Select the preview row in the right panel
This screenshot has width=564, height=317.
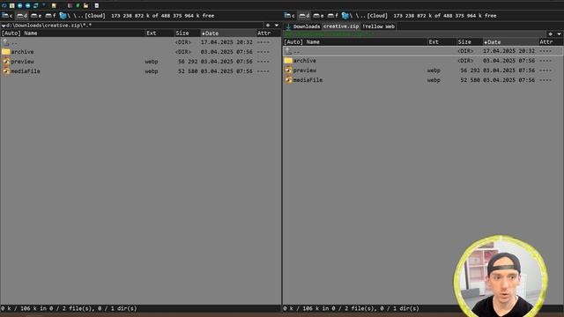tap(423, 70)
